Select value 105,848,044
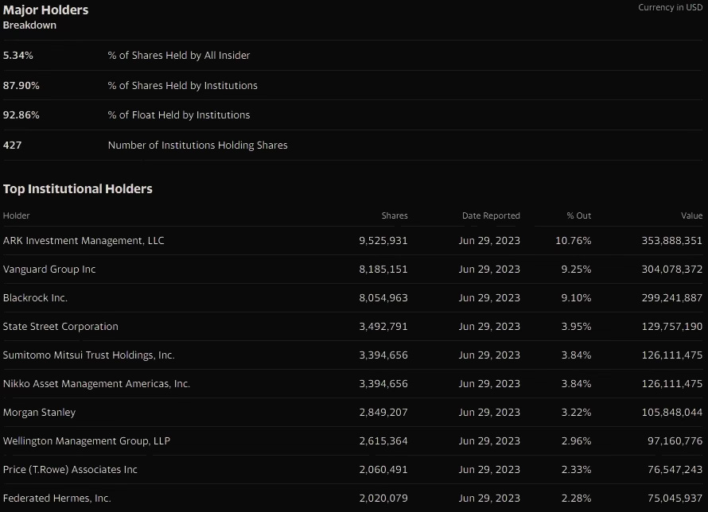708x512 pixels. pos(672,413)
